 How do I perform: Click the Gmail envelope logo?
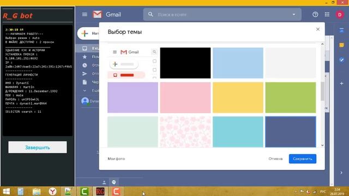pos(97,15)
